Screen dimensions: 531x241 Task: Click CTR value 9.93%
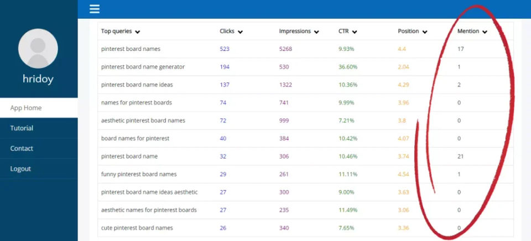[x=346, y=49]
